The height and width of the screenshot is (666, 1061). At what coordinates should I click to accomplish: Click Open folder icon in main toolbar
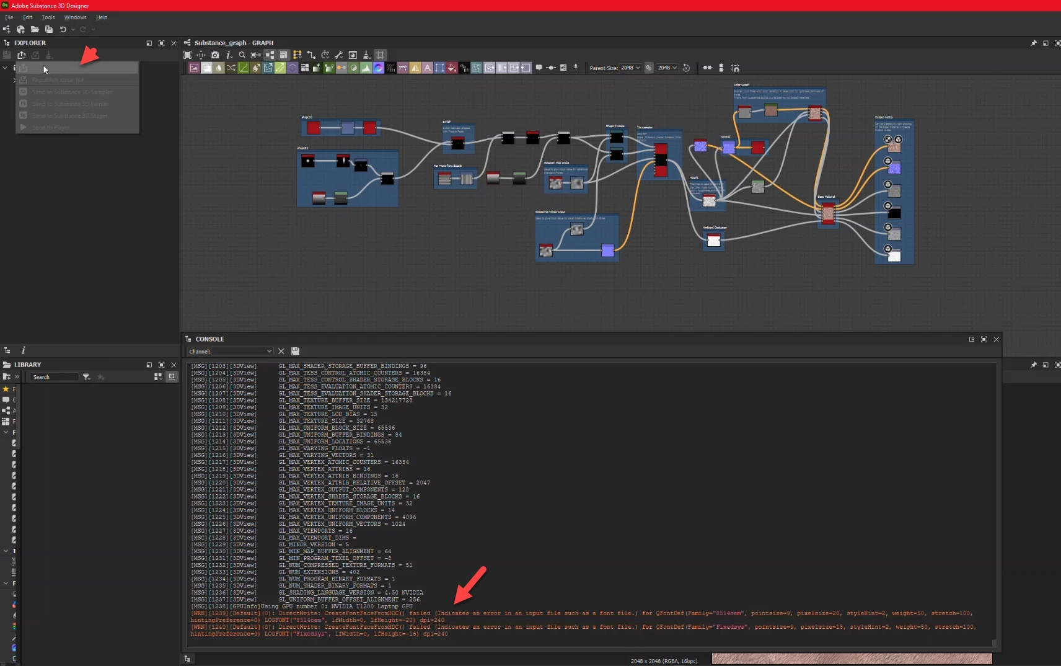35,29
